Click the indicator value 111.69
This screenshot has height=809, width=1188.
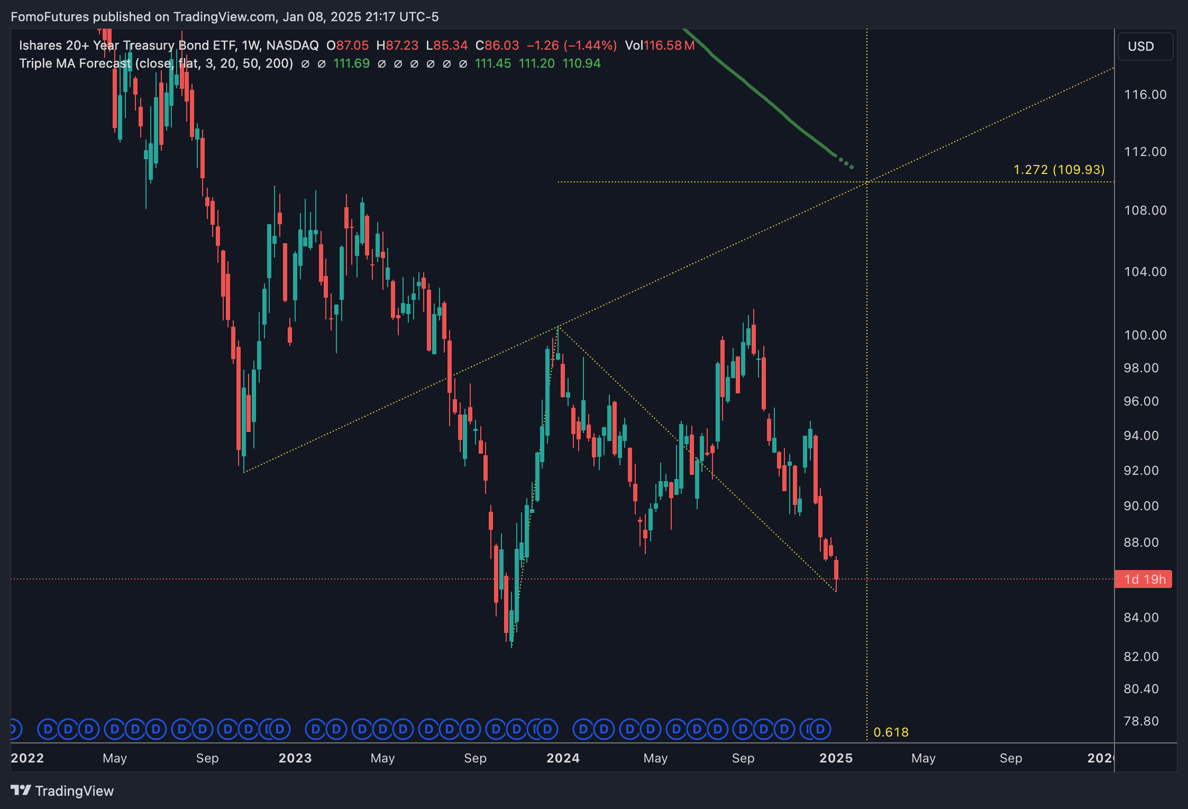pyautogui.click(x=351, y=63)
